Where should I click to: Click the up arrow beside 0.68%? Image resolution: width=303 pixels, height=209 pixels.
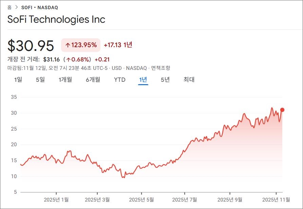pyautogui.click(x=68, y=59)
